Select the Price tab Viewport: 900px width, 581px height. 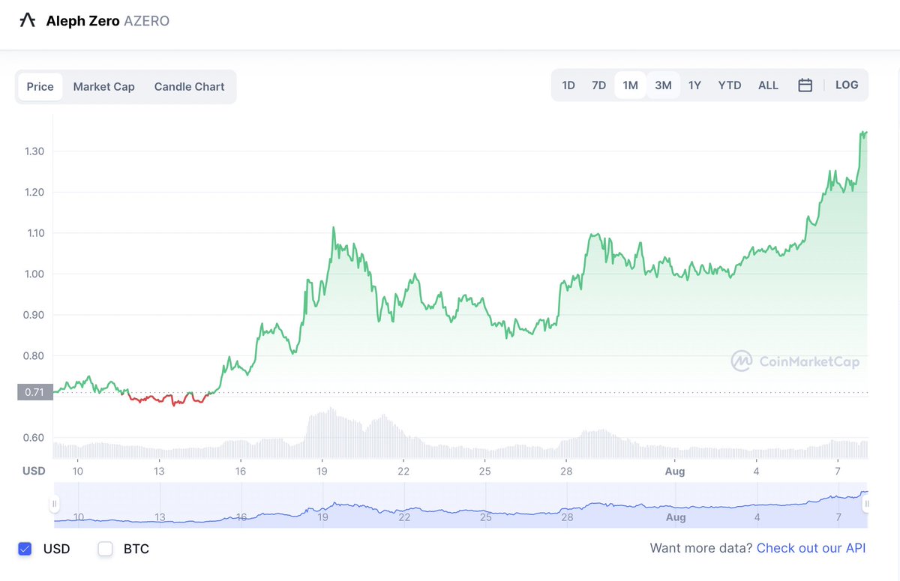pyautogui.click(x=39, y=86)
